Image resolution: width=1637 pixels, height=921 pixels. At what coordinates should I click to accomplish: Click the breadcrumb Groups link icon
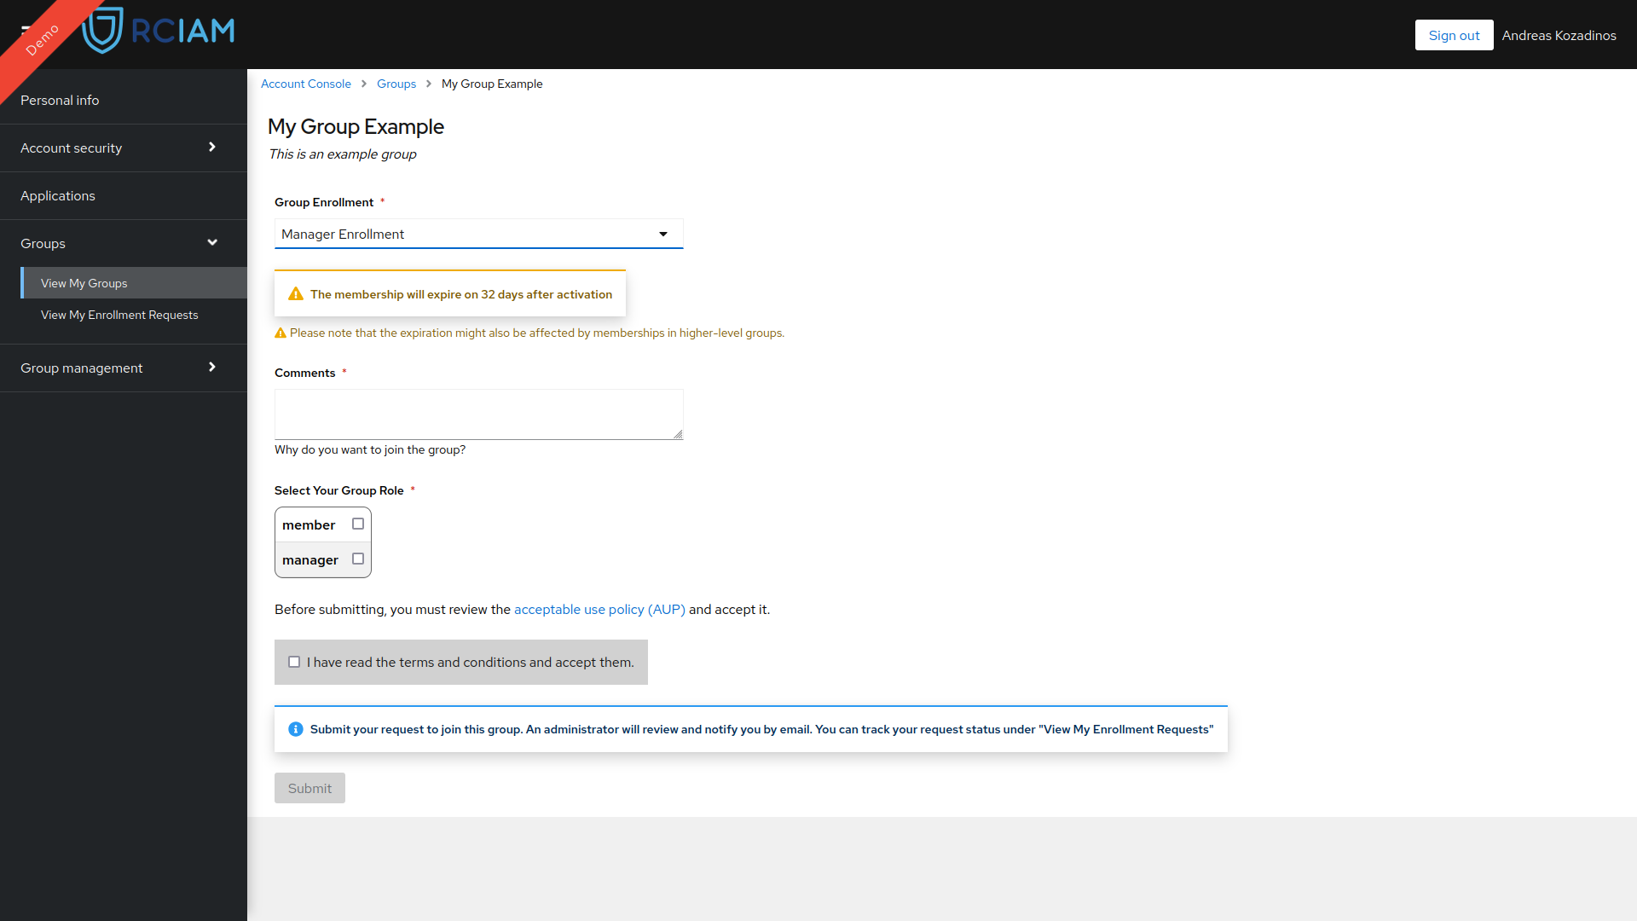tap(396, 84)
